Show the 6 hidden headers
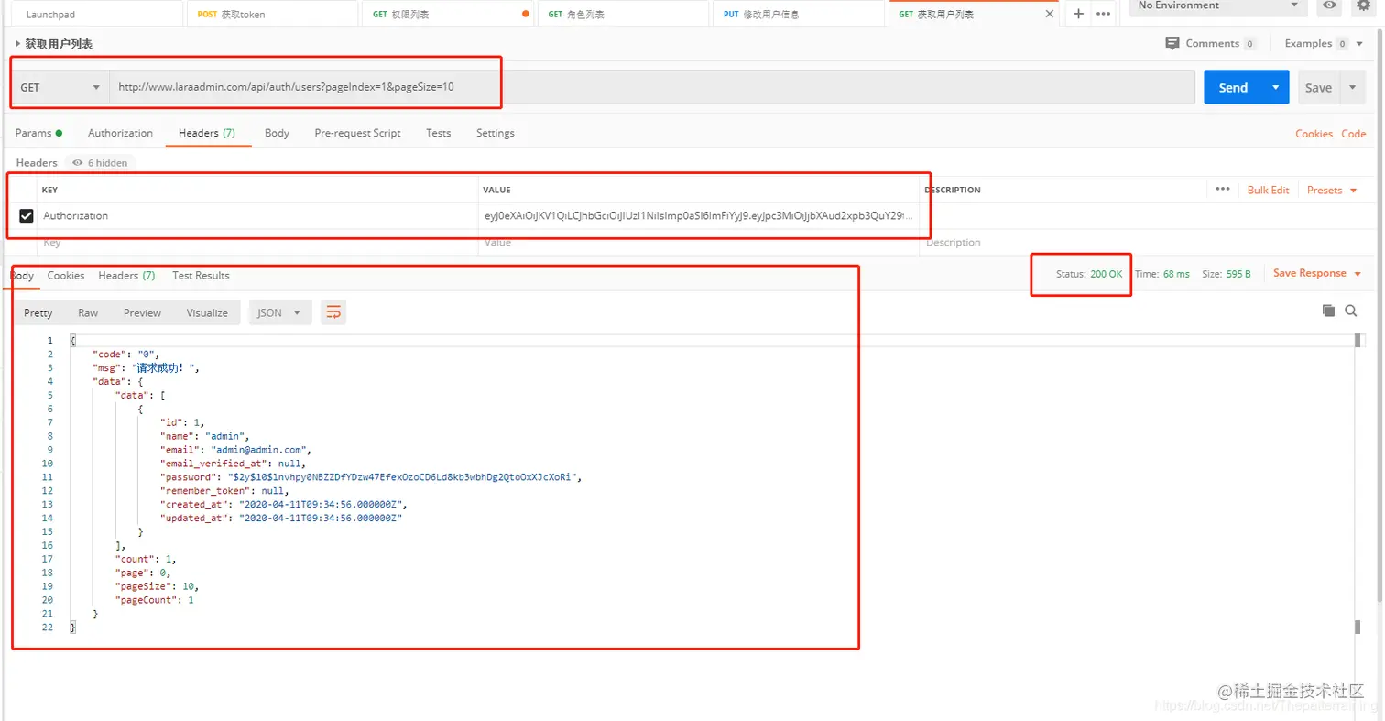This screenshot has height=721, width=1385. 101,162
